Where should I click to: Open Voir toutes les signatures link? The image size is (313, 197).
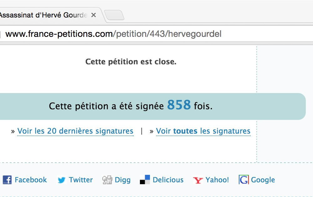point(203,131)
